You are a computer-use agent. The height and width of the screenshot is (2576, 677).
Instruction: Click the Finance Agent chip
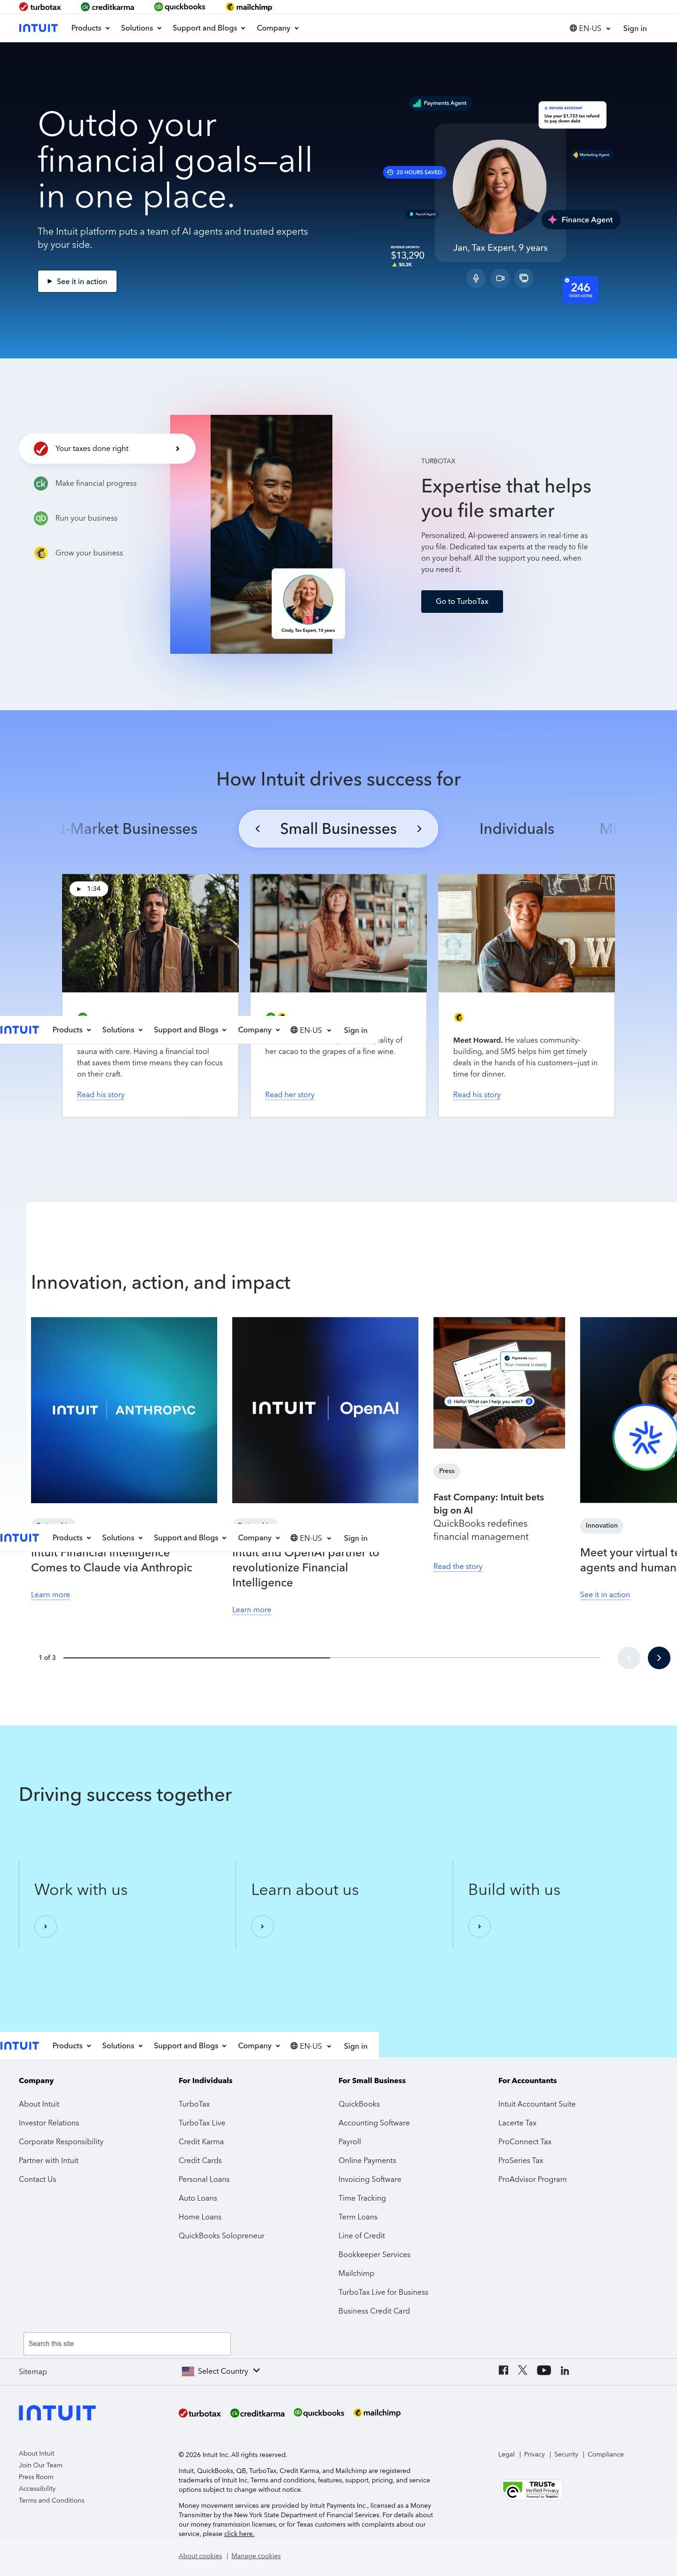click(581, 219)
